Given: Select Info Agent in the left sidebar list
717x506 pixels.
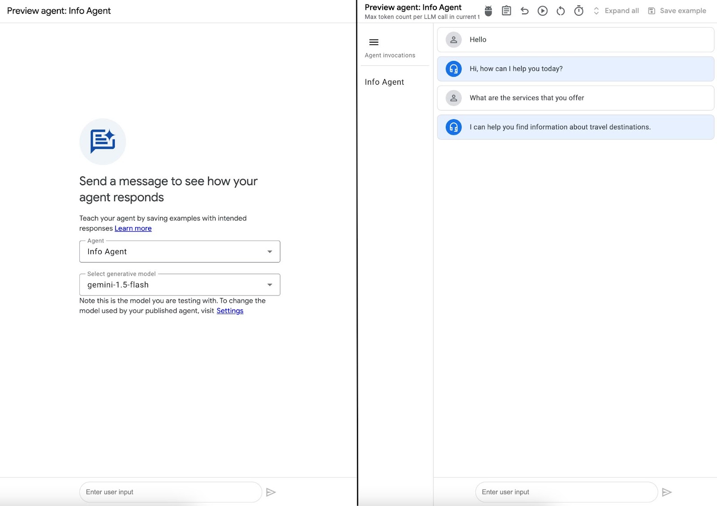Looking at the screenshot, I should (x=384, y=82).
